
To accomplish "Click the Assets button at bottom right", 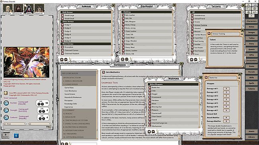I will tap(251, 131).
